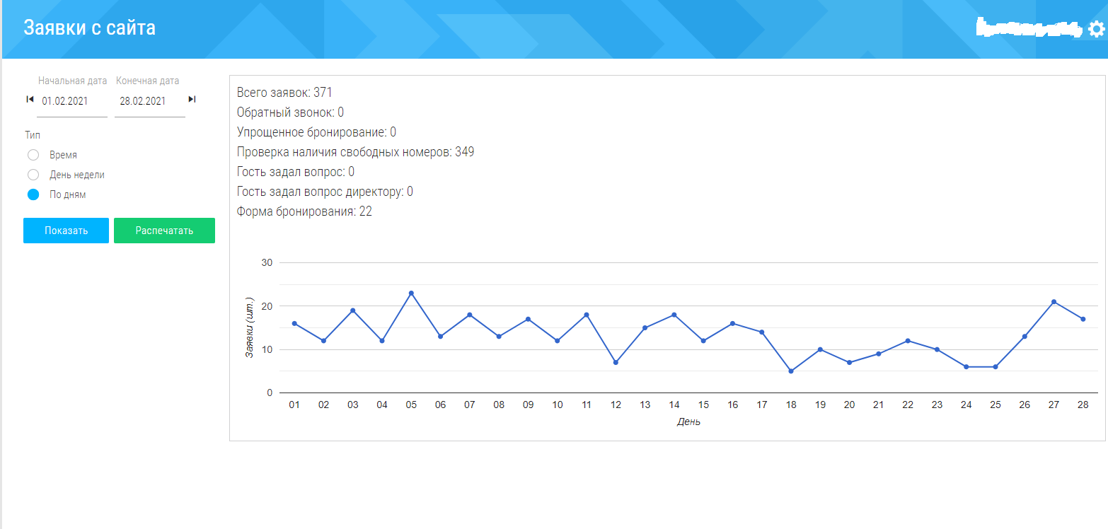Select the День недели radio button
The height and width of the screenshot is (529, 1108).
coord(33,175)
